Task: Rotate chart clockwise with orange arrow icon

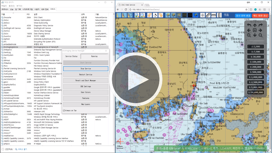Action: [x=160, y=15]
